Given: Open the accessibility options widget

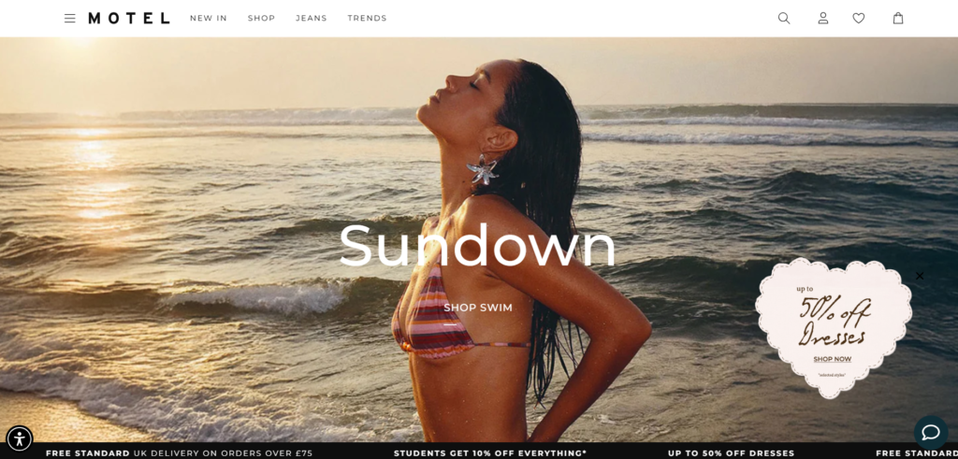Looking at the screenshot, I should pos(20,438).
